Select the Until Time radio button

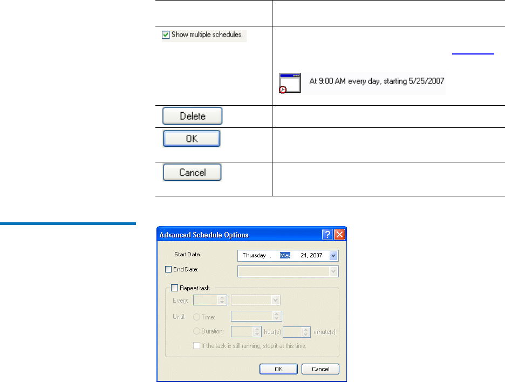point(196,317)
